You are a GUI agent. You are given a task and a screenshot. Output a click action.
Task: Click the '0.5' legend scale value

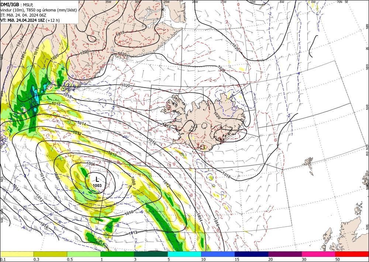point(70,259)
